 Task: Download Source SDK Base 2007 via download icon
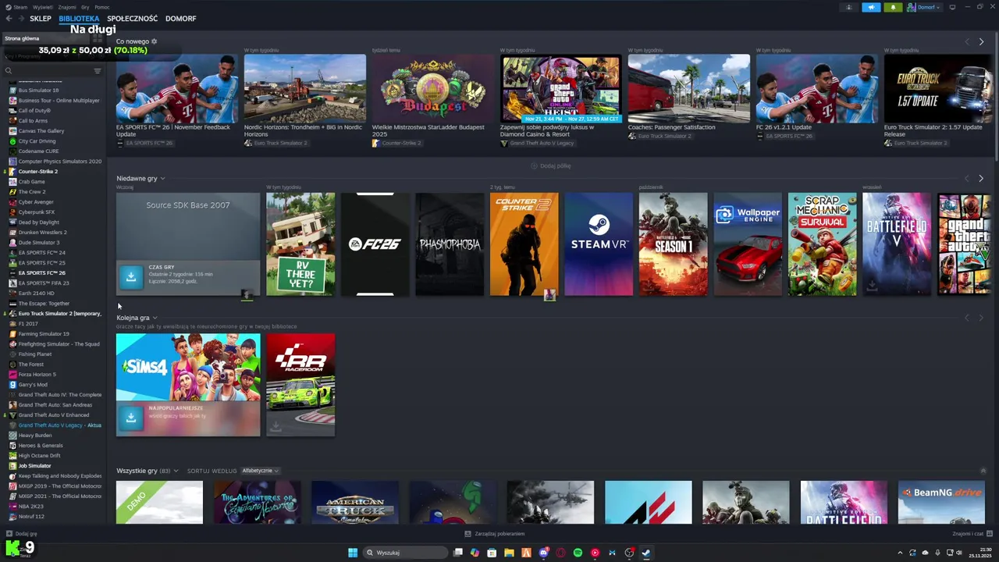tap(131, 276)
